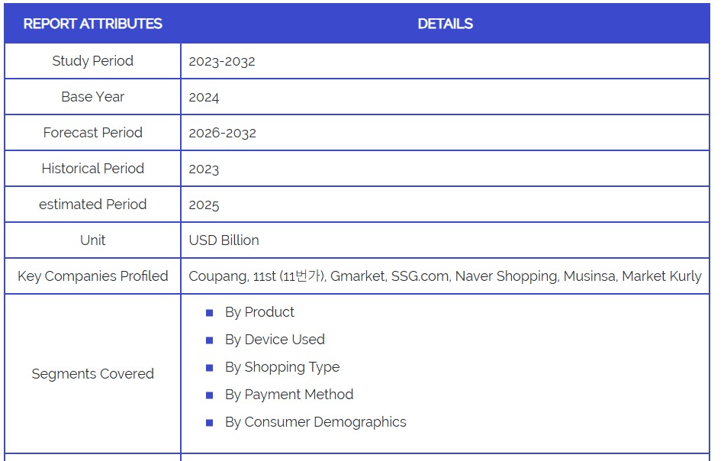Click the bullet beside By Shopping Type
The height and width of the screenshot is (461, 724).
click(x=210, y=368)
